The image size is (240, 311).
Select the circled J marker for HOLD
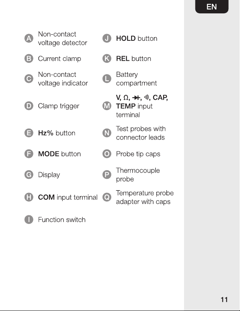(107, 38)
